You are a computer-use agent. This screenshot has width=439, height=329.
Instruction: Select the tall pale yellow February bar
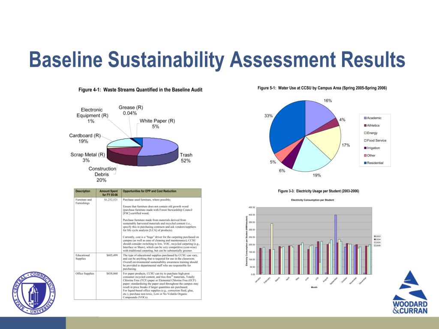(271, 249)
